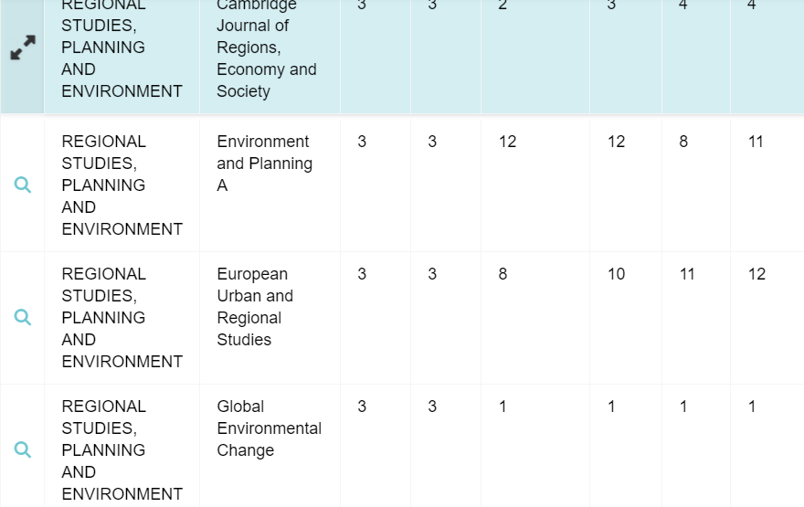Select the value 8 in the European Urban row

tap(503, 274)
